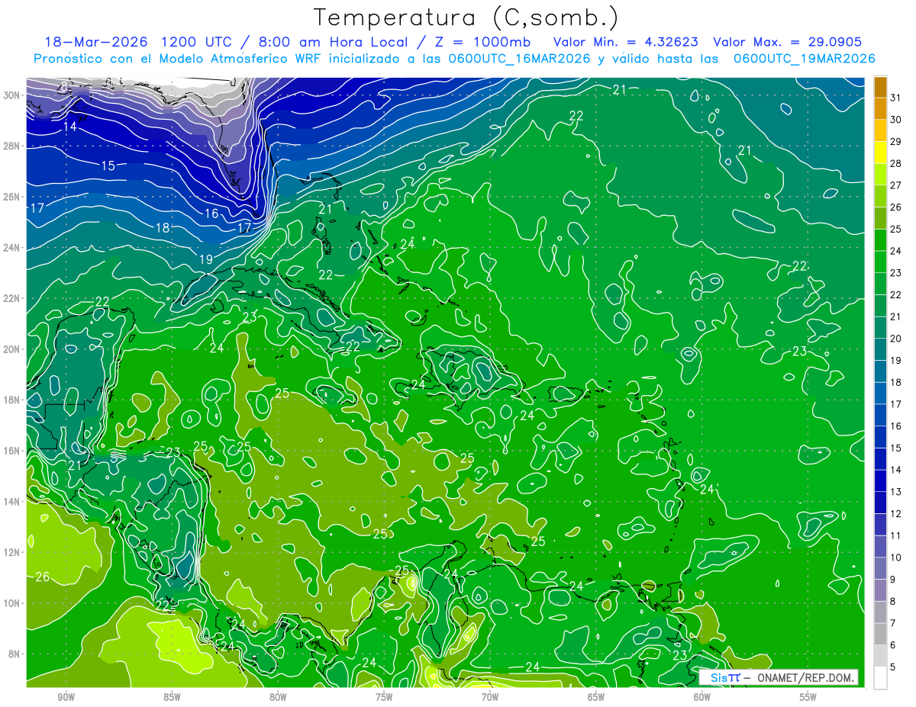
Task: Click the 20N latitude axis label
Action: pyautogui.click(x=11, y=349)
